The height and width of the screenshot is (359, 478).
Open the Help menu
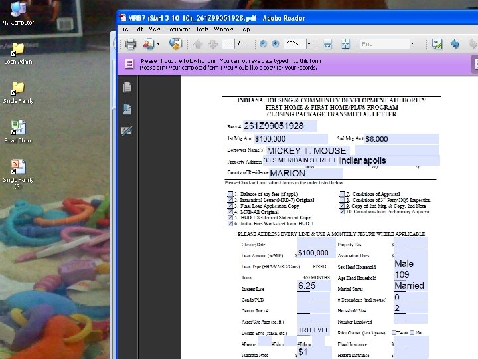click(x=244, y=29)
